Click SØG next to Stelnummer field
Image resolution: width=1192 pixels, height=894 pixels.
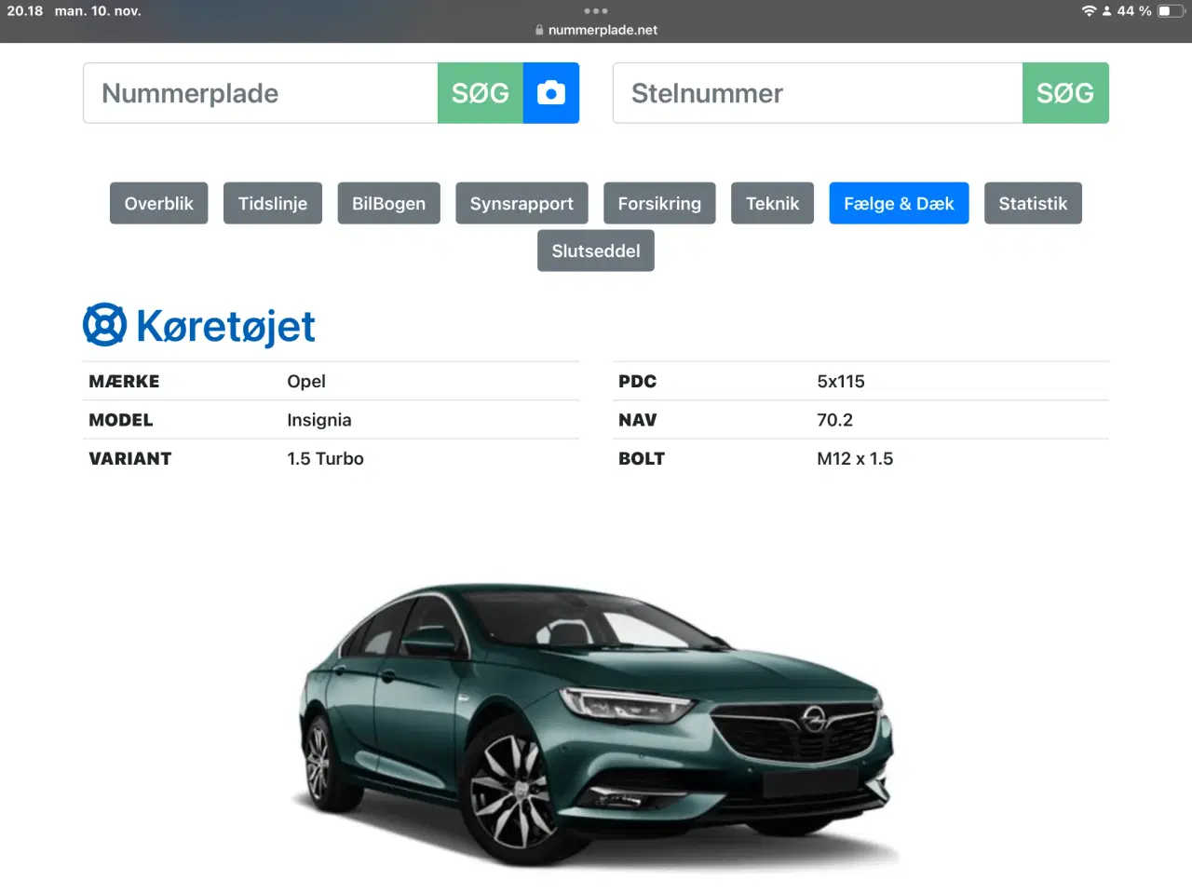[x=1065, y=92]
